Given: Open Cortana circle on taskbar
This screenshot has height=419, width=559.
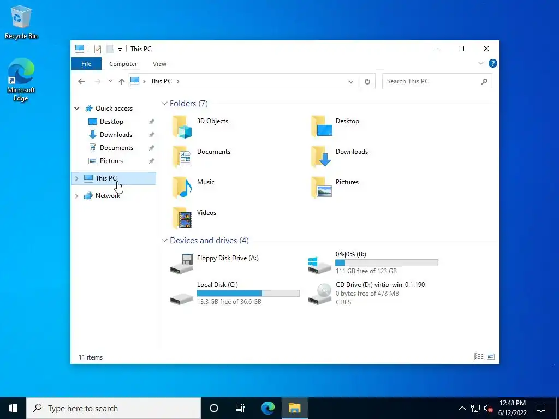Looking at the screenshot, I should point(213,408).
